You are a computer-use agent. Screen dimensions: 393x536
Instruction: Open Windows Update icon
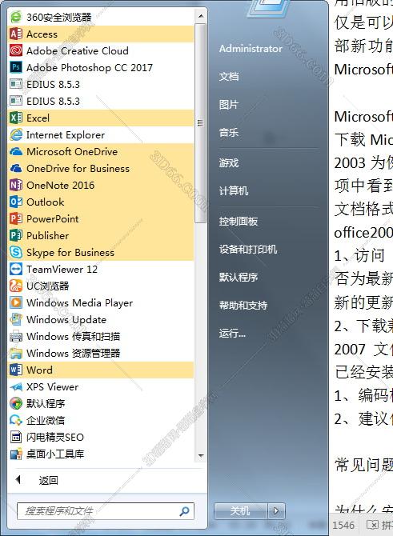[x=16, y=320]
